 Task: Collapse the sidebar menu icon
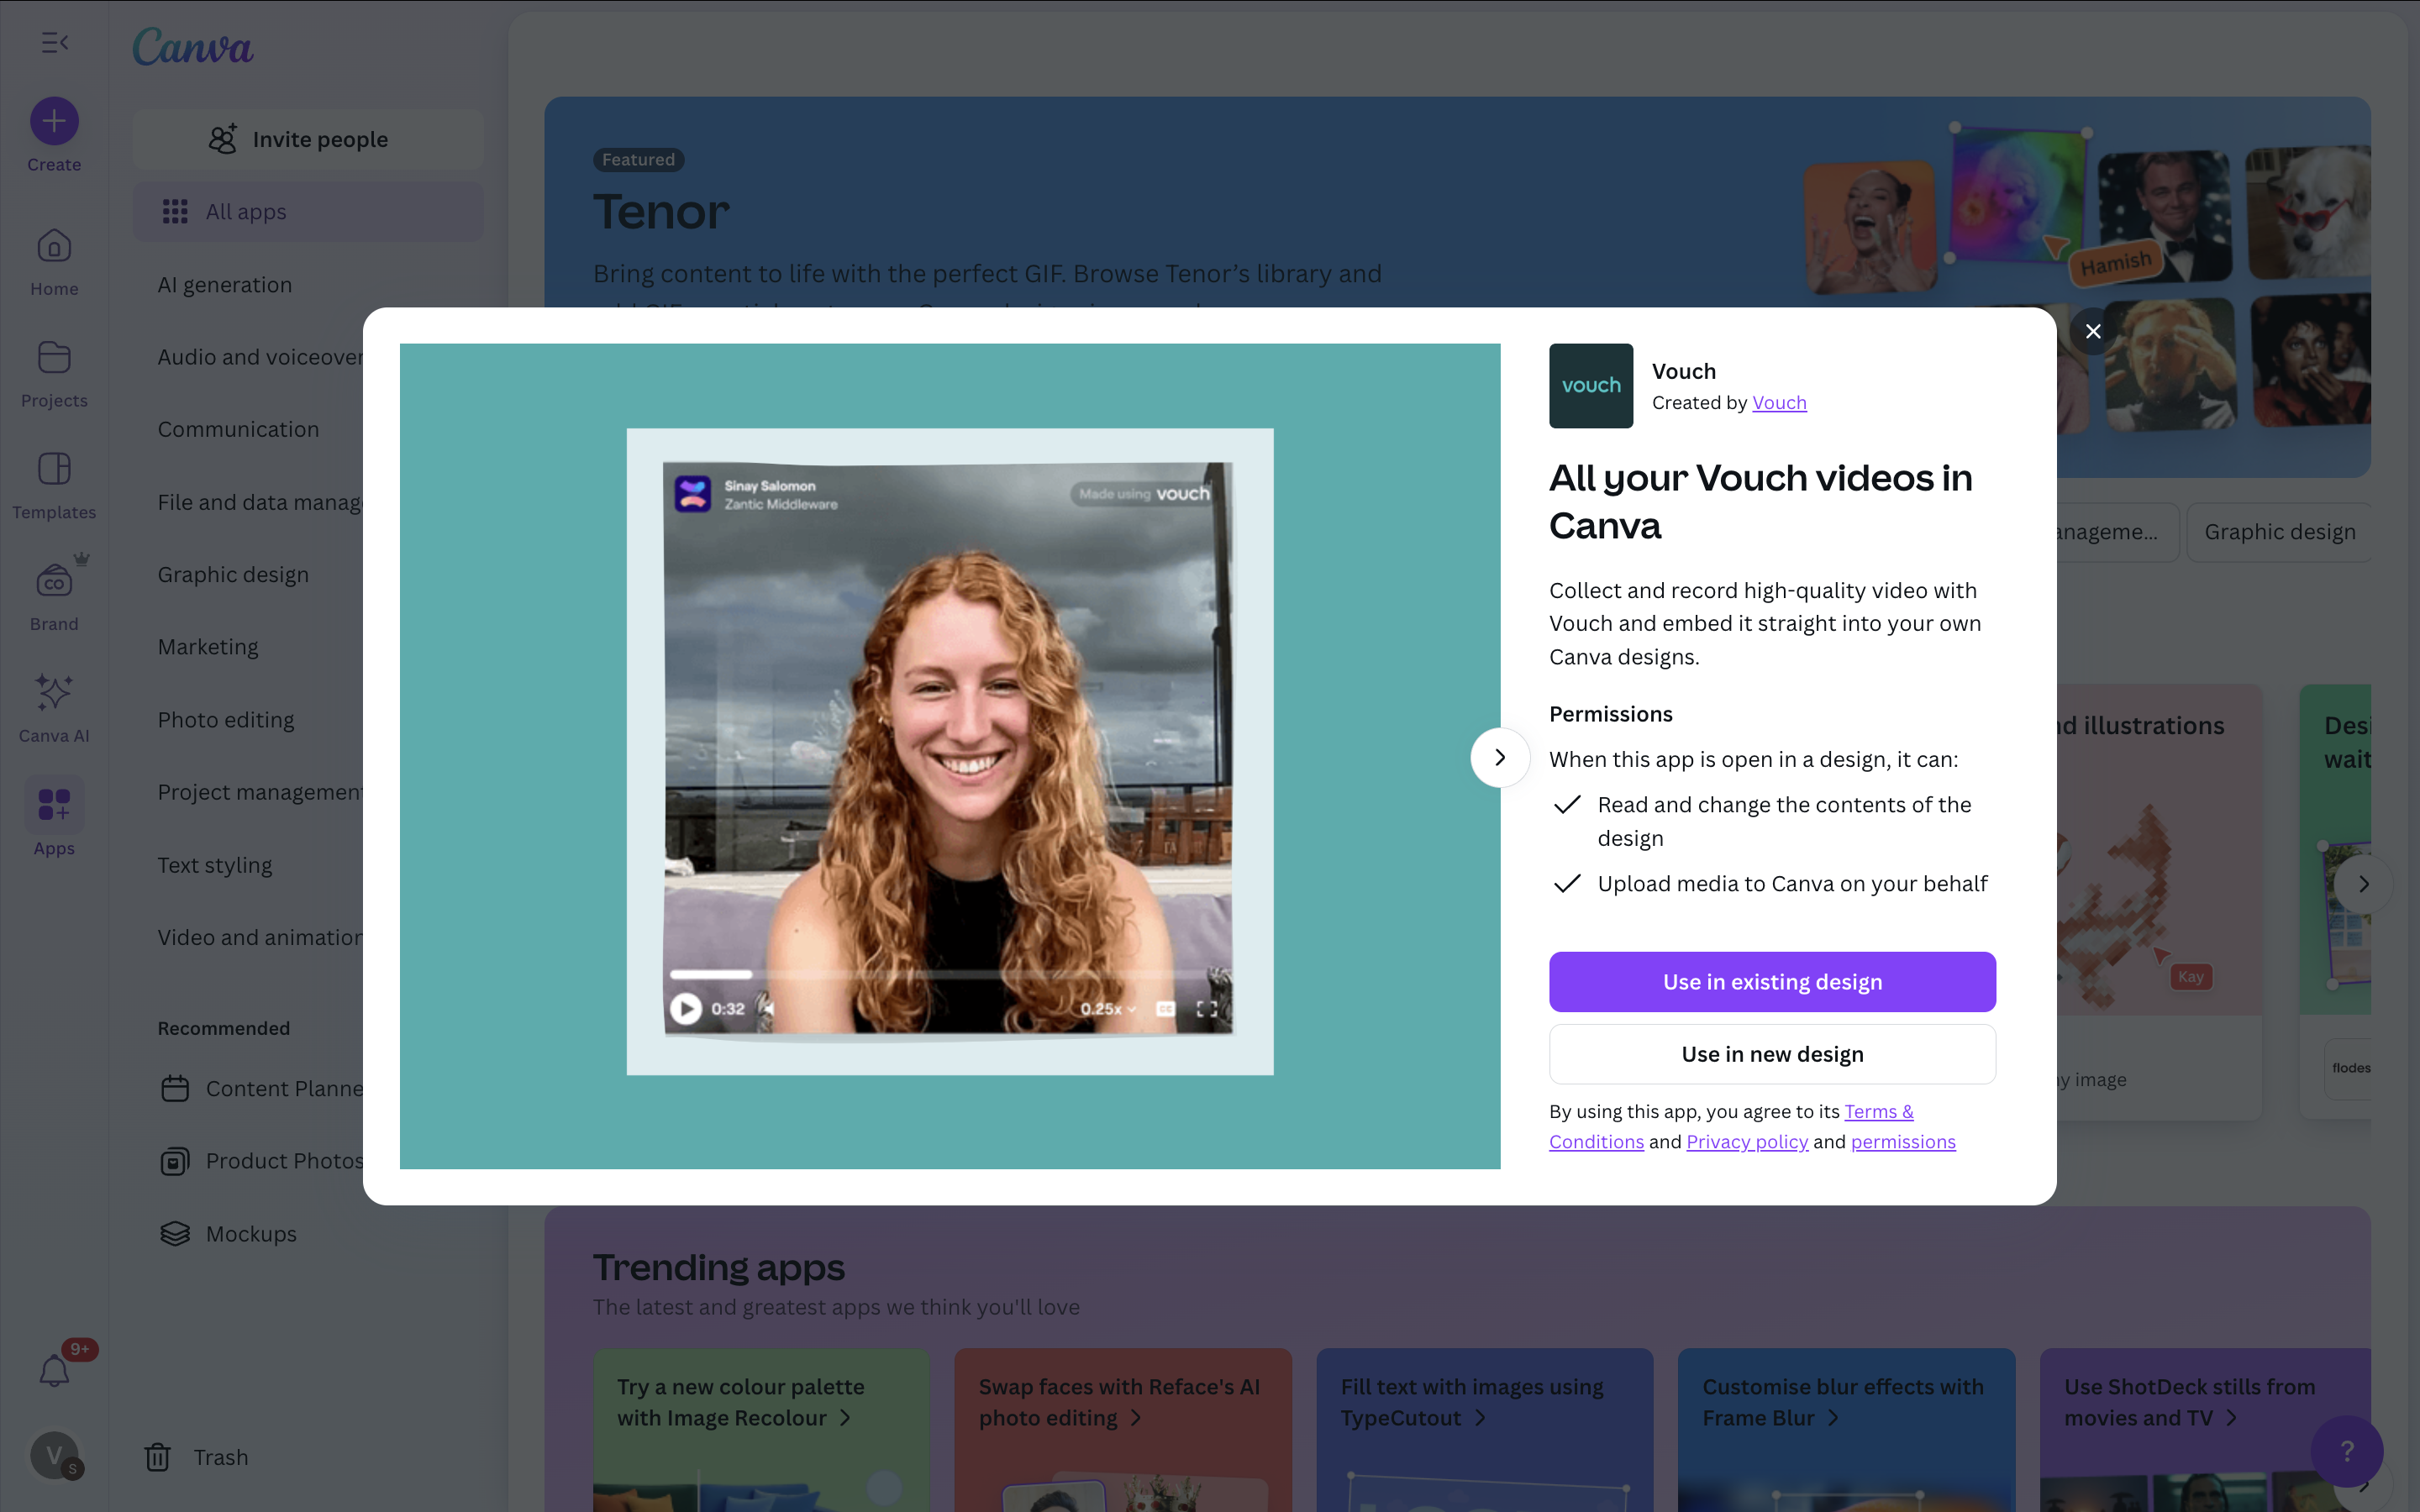pyautogui.click(x=54, y=42)
